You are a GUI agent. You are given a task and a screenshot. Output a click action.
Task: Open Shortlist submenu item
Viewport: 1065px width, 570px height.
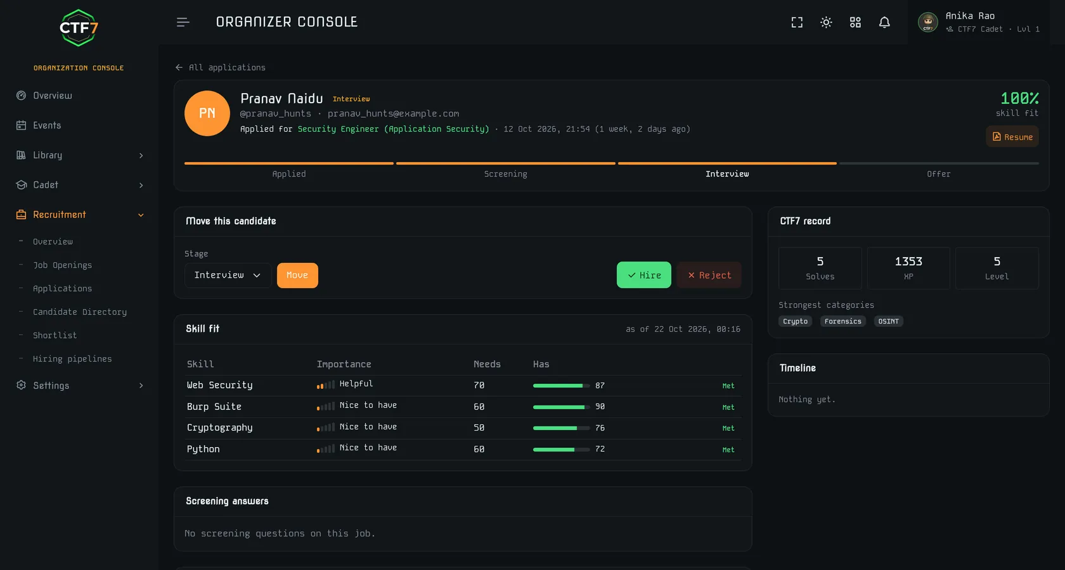55,336
